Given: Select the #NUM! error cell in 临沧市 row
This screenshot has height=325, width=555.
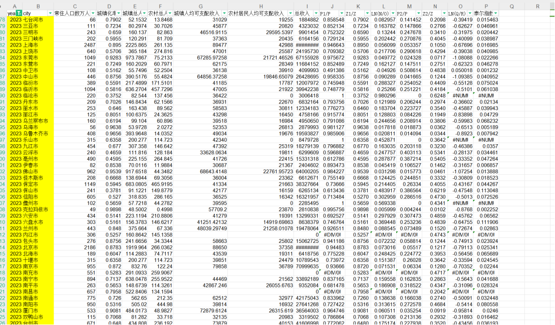Looking at the screenshot, I should pos(460,96).
